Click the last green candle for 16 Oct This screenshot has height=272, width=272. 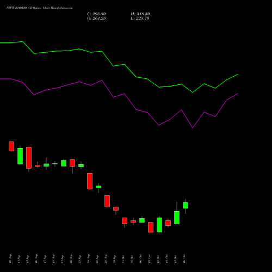click(x=186, y=206)
